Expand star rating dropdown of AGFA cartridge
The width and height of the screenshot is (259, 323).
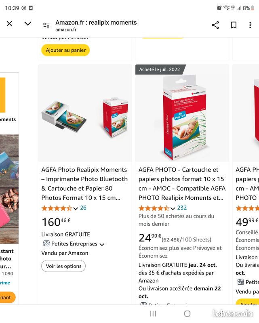173,208
